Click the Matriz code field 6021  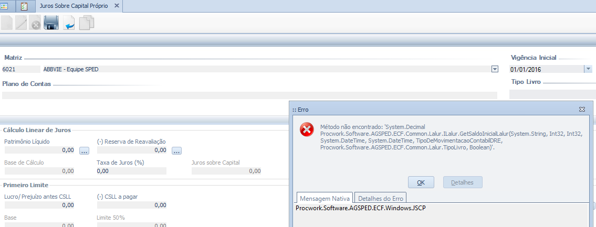coord(21,69)
